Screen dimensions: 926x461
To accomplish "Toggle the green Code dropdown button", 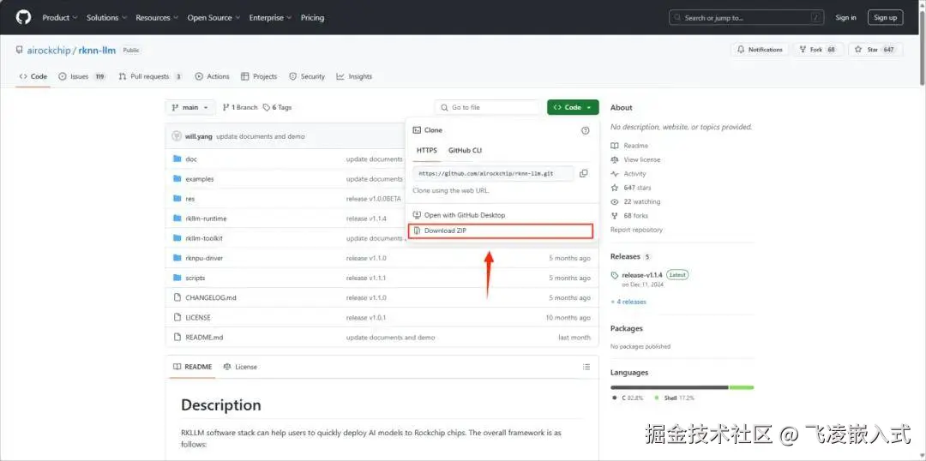I will (x=573, y=107).
